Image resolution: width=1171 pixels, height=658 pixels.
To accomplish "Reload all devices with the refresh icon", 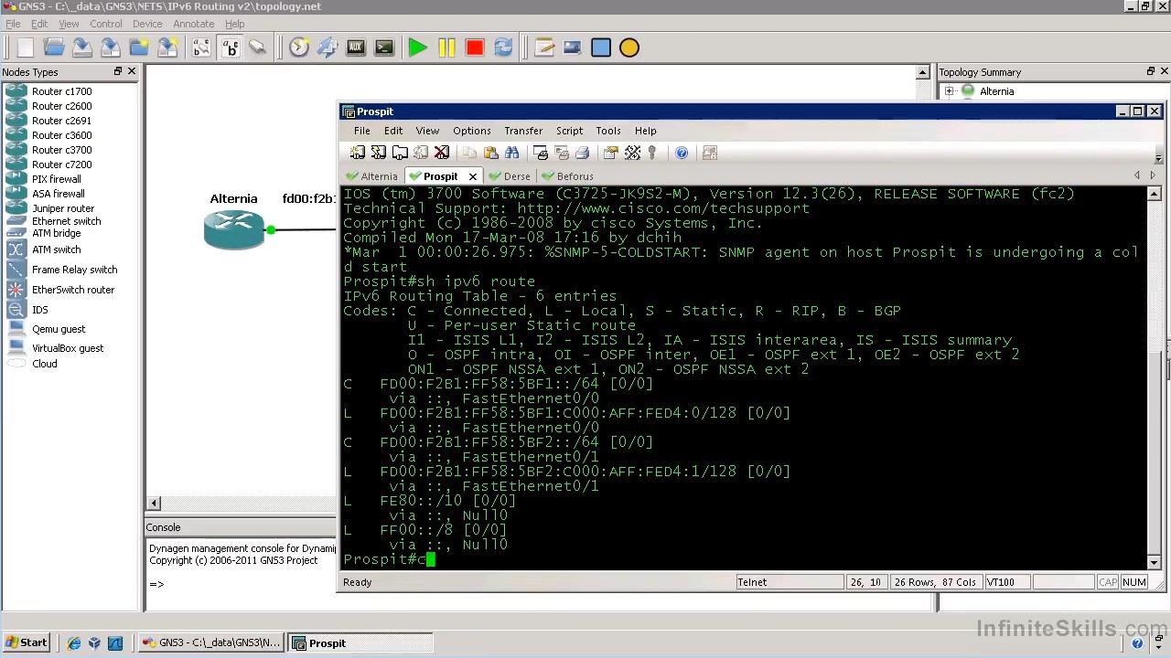I will pos(502,48).
